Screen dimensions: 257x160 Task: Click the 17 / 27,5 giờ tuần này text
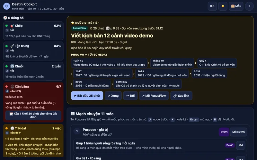(28, 36)
